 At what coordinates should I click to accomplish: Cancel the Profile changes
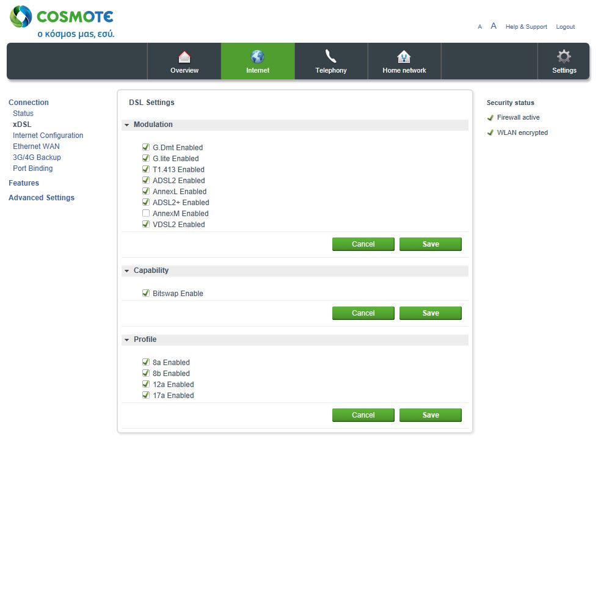click(363, 415)
